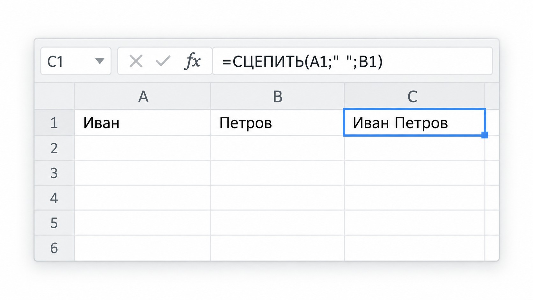Viewport: 533px width, 300px height.
Task: Select empty cell A6
Action: pos(142,248)
